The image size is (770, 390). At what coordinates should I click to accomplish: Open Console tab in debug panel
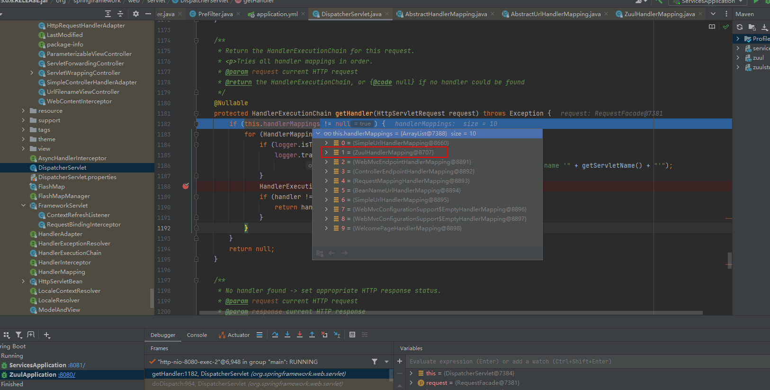tap(197, 335)
